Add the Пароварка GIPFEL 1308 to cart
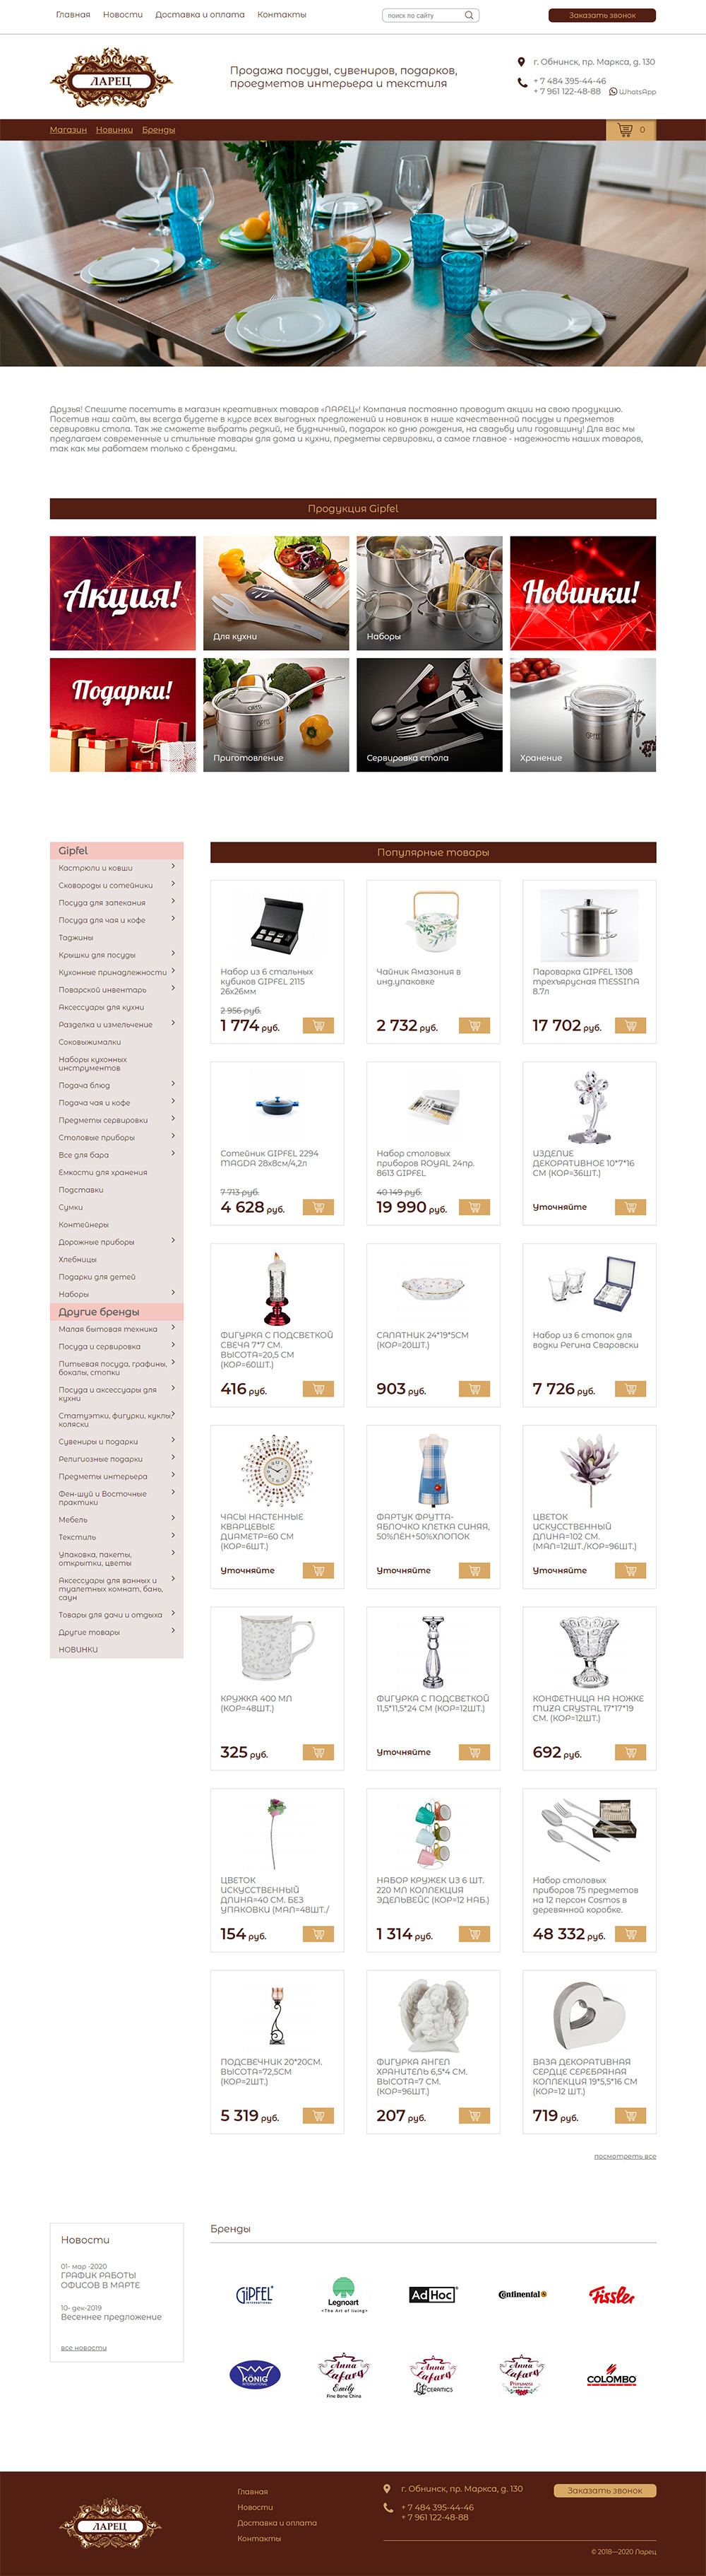The image size is (706, 2576). pyautogui.click(x=630, y=1025)
